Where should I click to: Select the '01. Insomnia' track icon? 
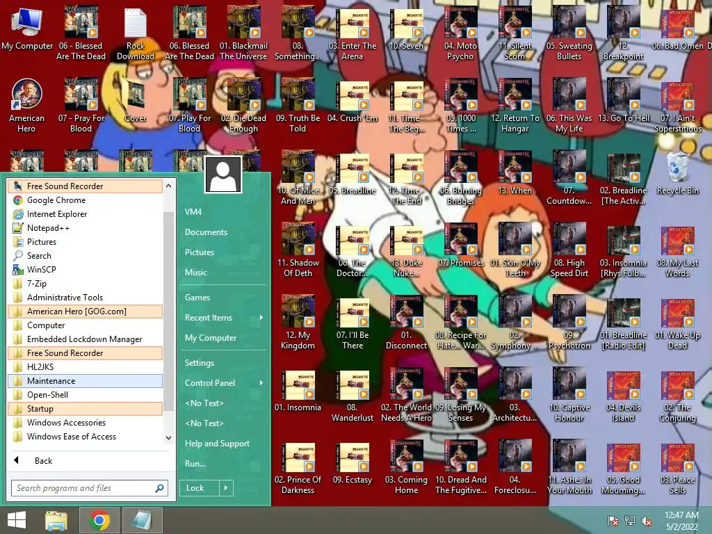pyautogui.click(x=298, y=391)
